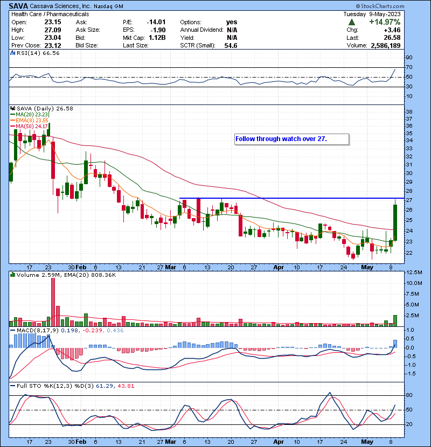Click the Nasdaq GM exchange label
This screenshot has width=431, height=447.
[x=108, y=6]
